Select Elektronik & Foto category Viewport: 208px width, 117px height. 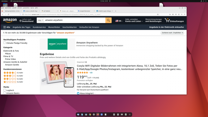(x=11, y=51)
